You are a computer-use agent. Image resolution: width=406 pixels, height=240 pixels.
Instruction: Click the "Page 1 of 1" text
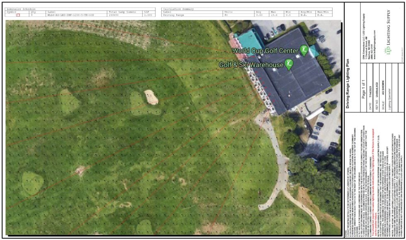363,89
